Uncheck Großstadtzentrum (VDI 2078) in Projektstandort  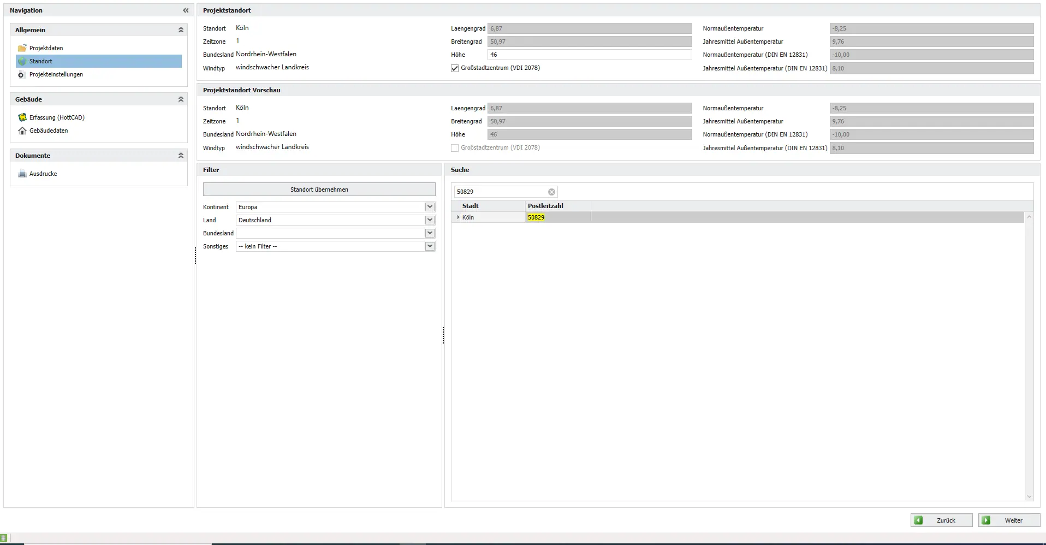pyautogui.click(x=455, y=68)
